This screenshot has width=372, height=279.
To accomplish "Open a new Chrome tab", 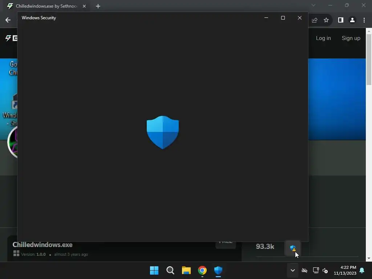I will click(x=98, y=6).
